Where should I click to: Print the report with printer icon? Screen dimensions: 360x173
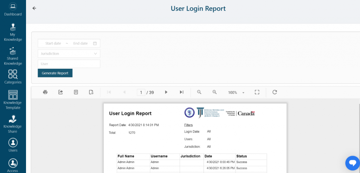point(45,92)
